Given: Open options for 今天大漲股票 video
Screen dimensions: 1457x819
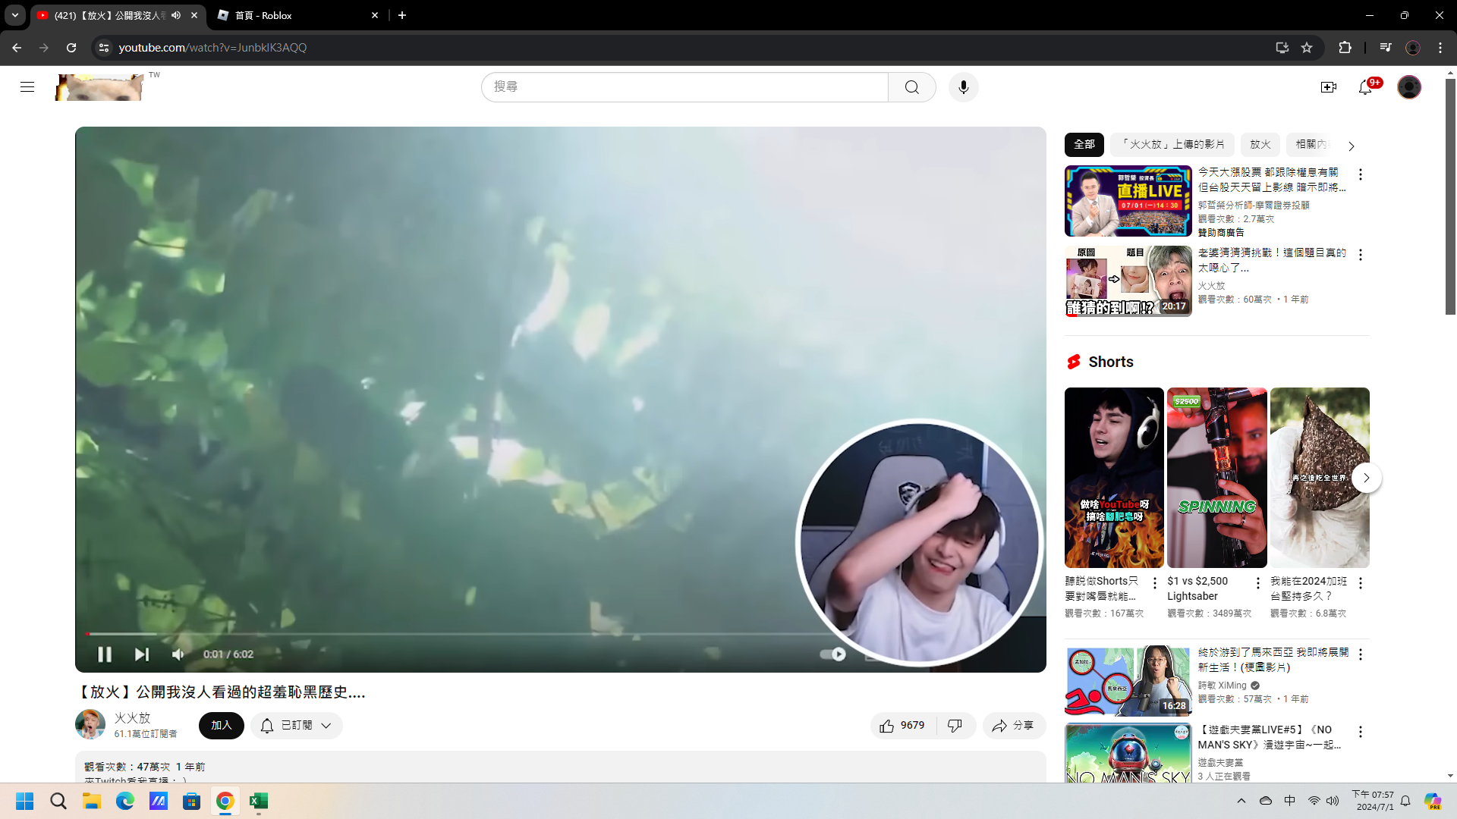Looking at the screenshot, I should coord(1360,174).
